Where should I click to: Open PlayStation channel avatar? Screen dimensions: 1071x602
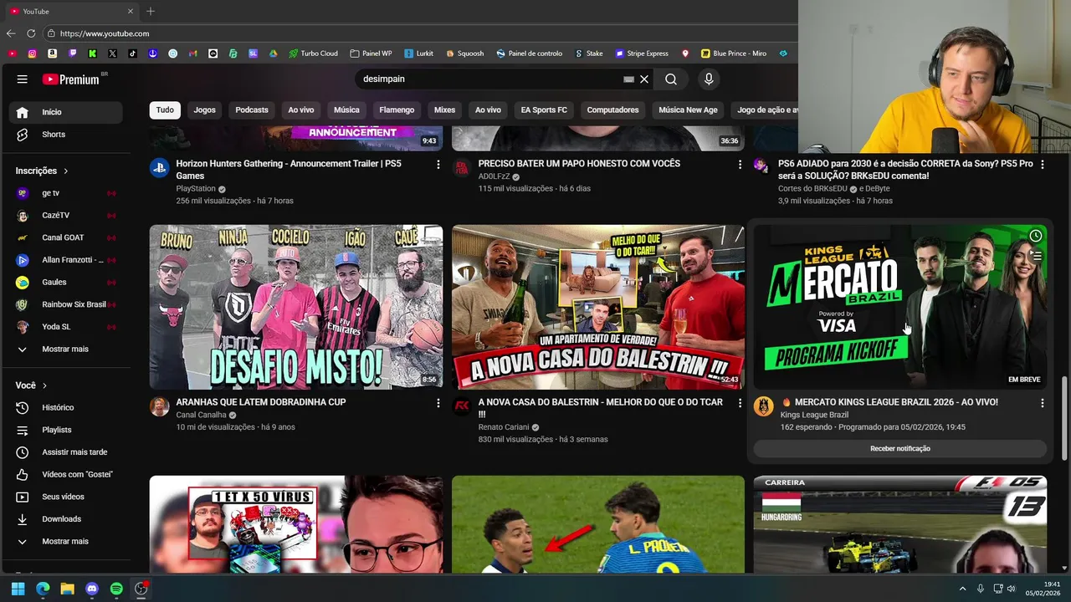159,167
